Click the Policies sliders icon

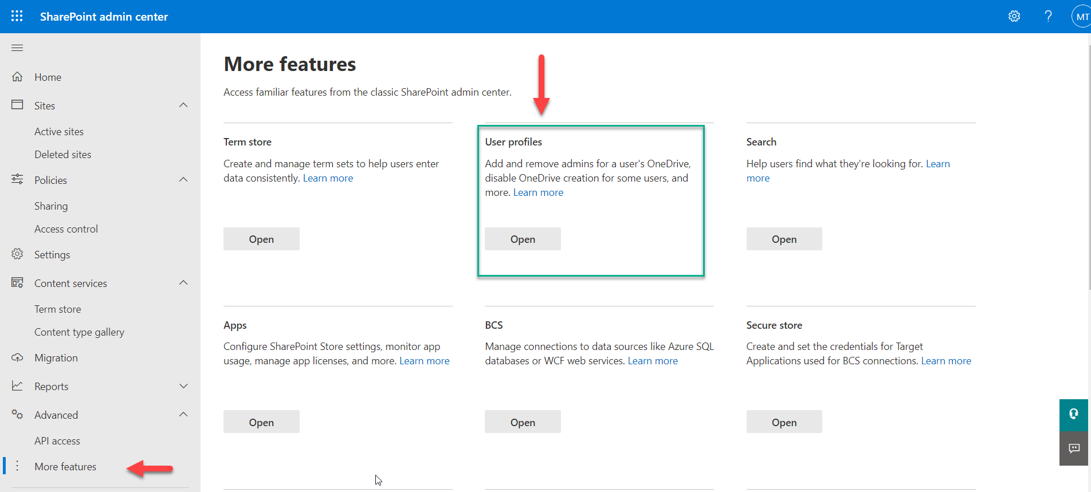pyautogui.click(x=17, y=179)
